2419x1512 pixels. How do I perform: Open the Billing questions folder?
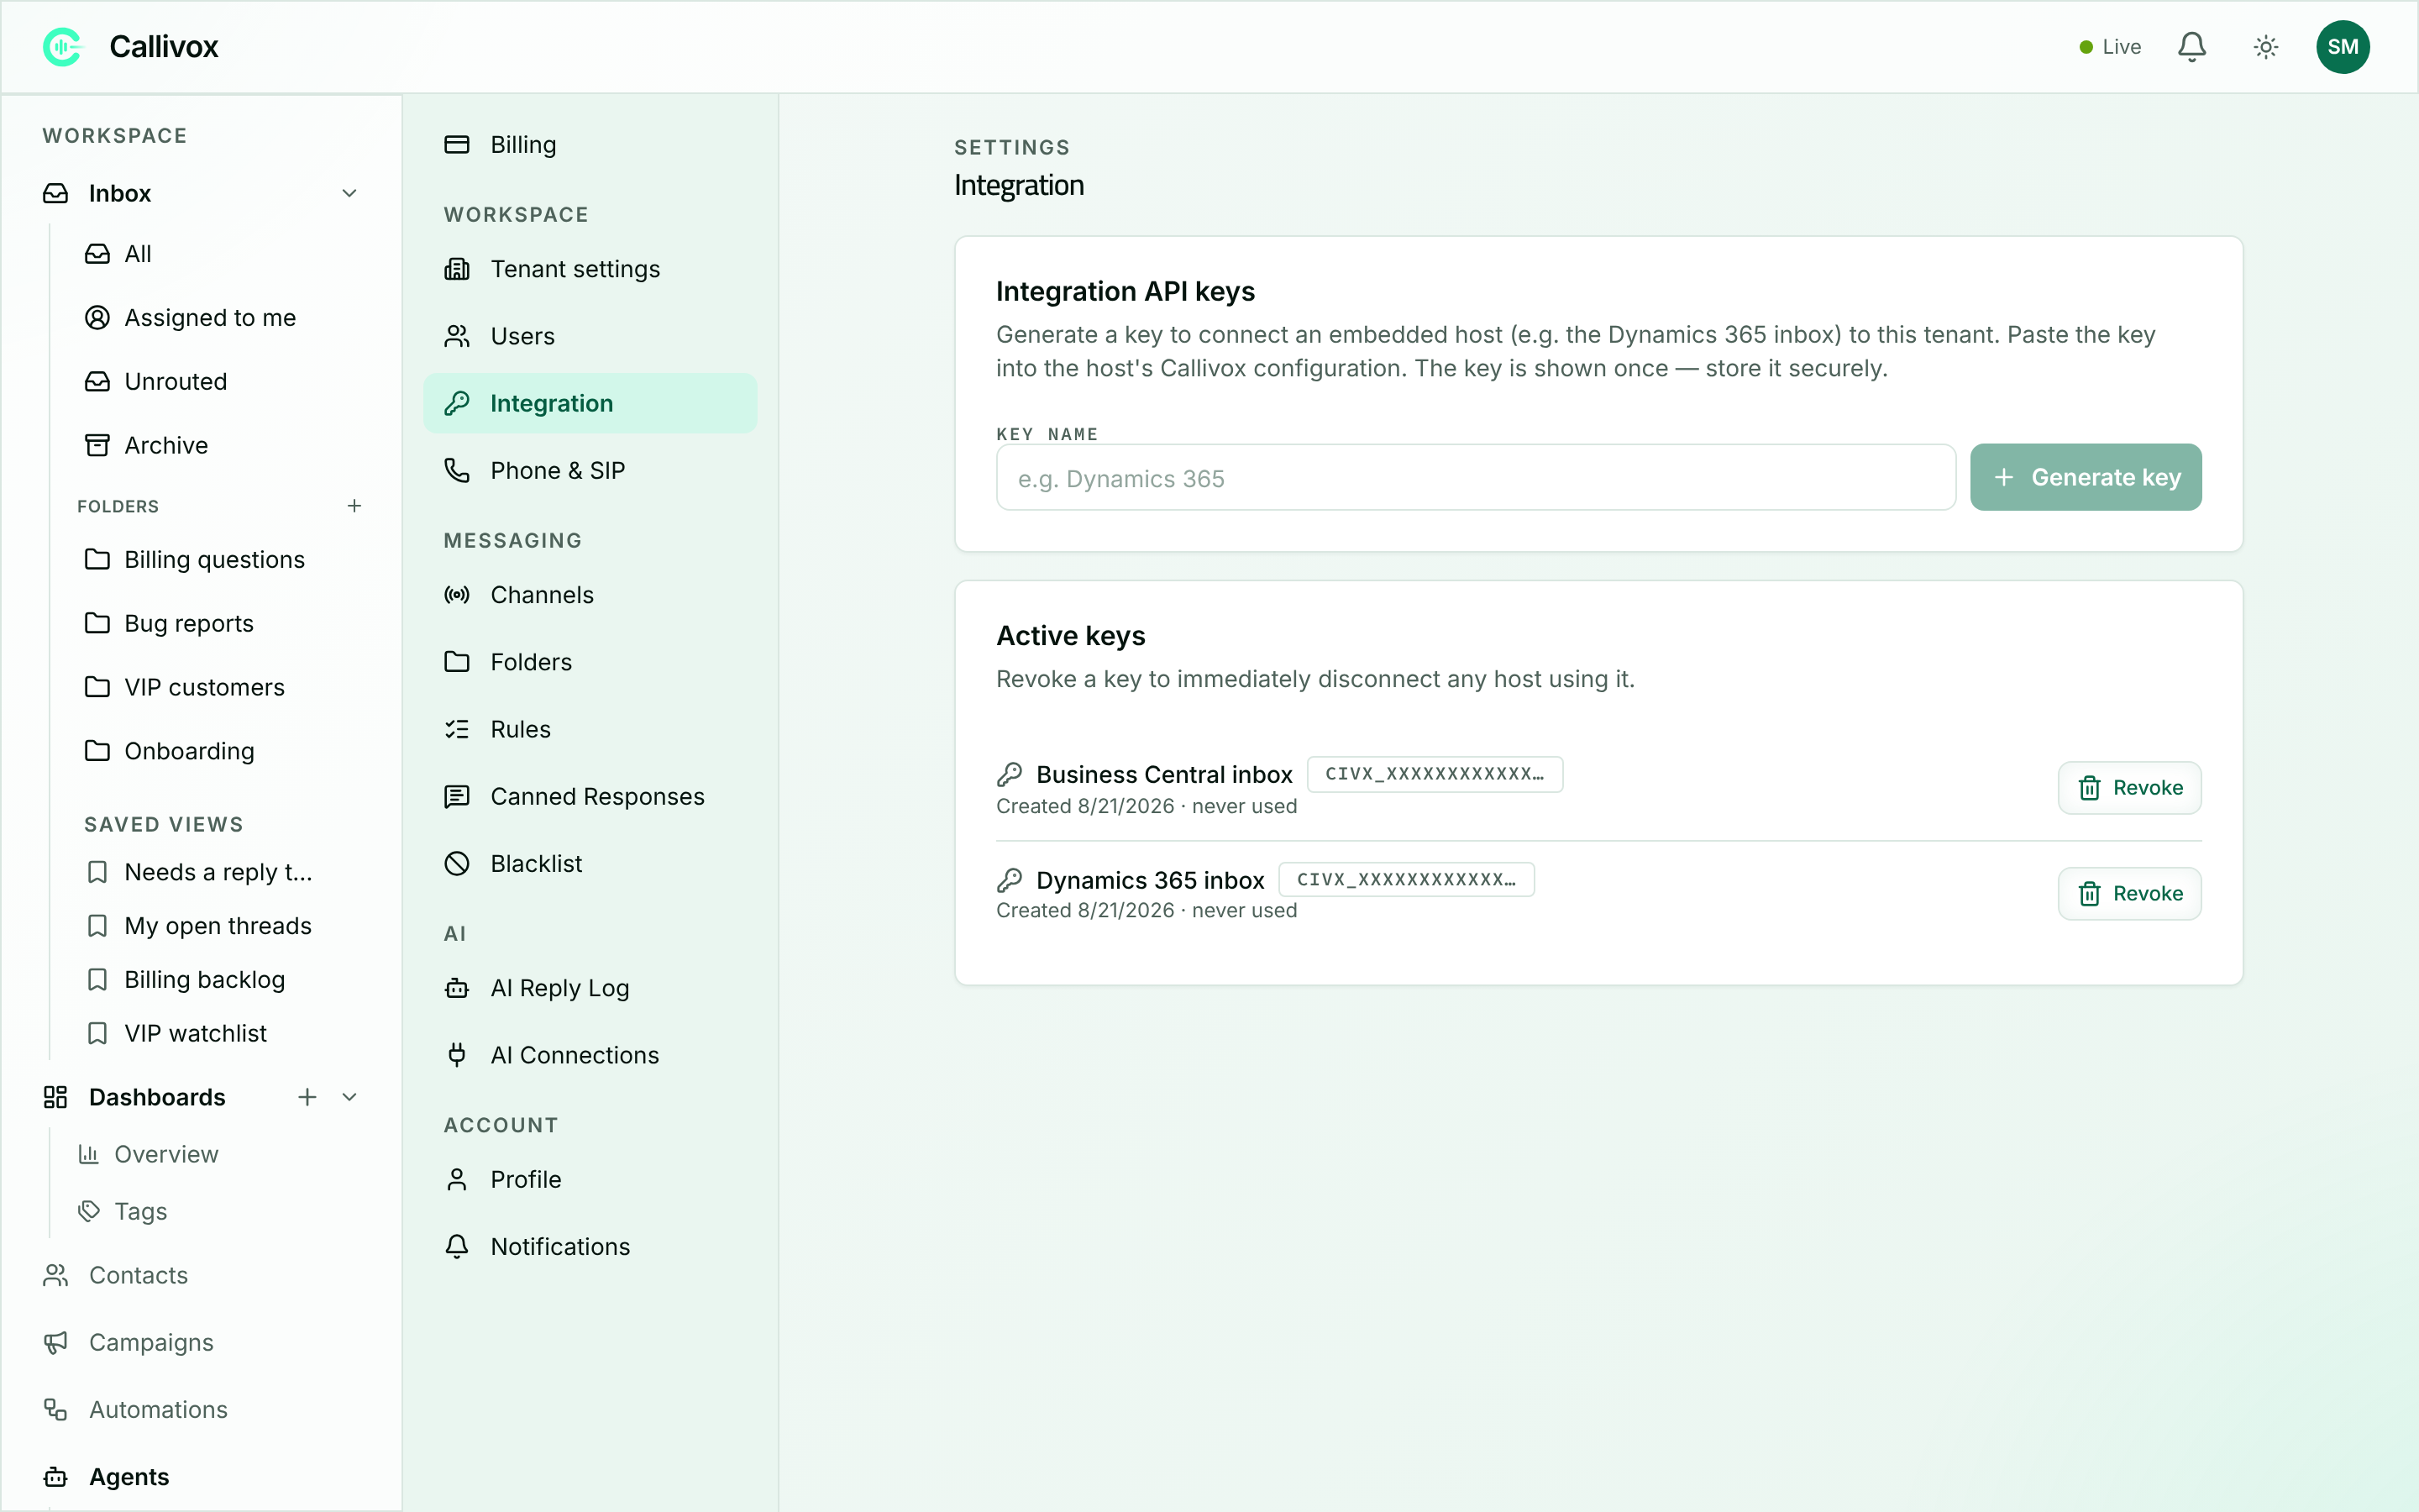[222, 560]
